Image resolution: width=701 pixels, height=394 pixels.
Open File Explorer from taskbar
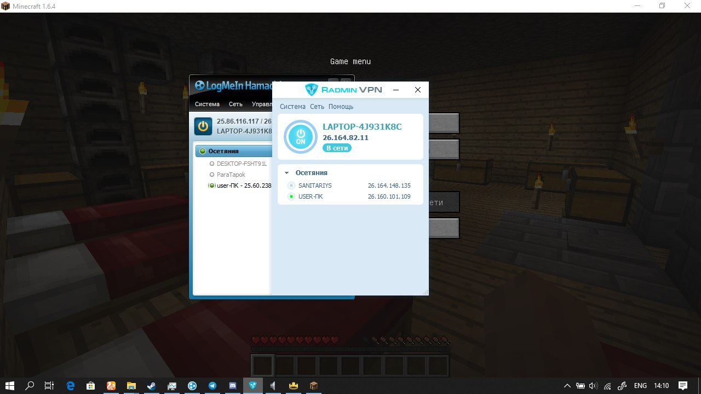point(131,385)
